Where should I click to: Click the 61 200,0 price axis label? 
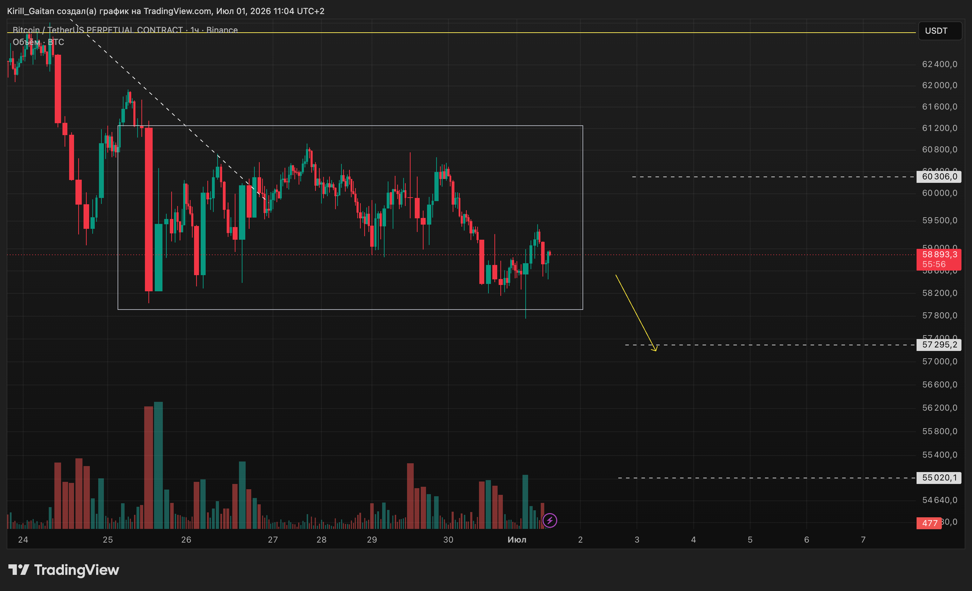coord(940,128)
